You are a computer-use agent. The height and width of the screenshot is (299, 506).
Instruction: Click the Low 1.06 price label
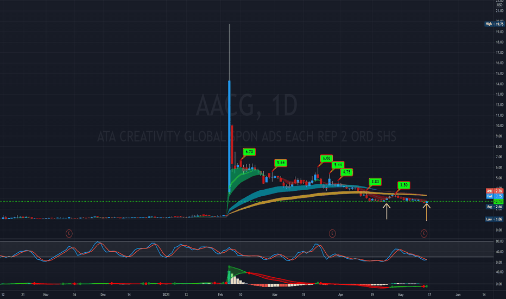click(x=495, y=219)
